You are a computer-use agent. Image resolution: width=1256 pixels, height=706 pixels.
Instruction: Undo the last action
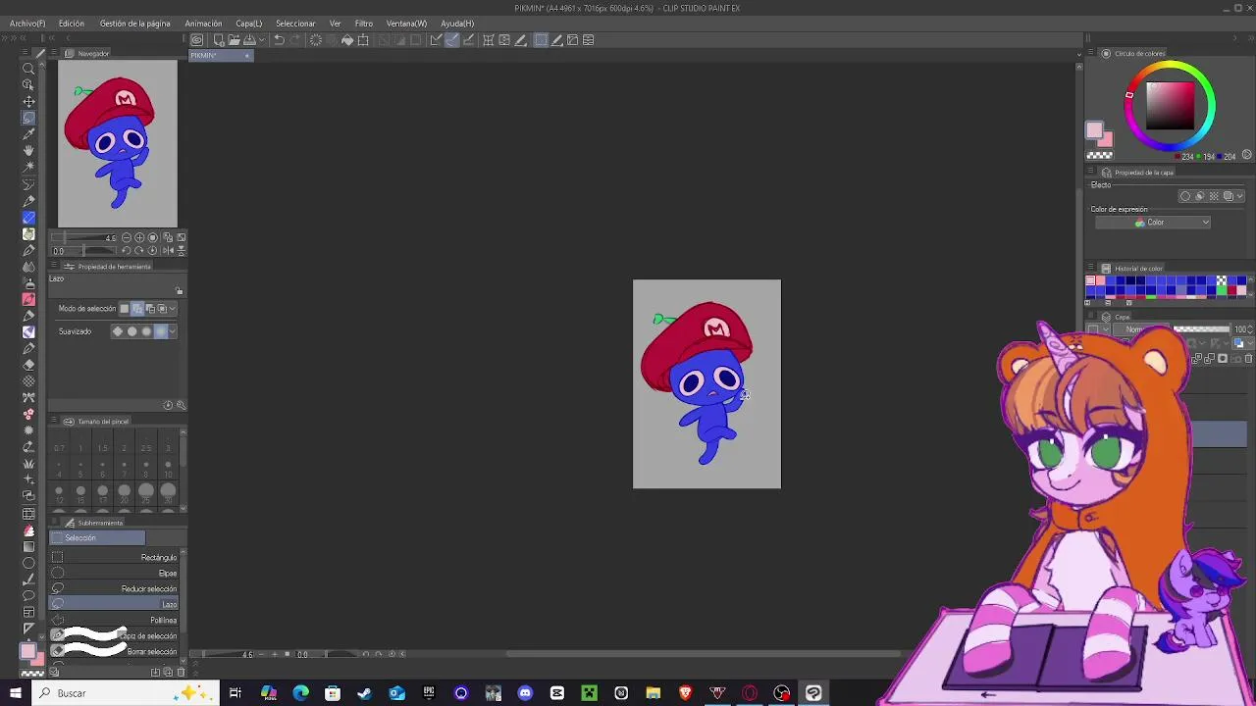(x=279, y=40)
